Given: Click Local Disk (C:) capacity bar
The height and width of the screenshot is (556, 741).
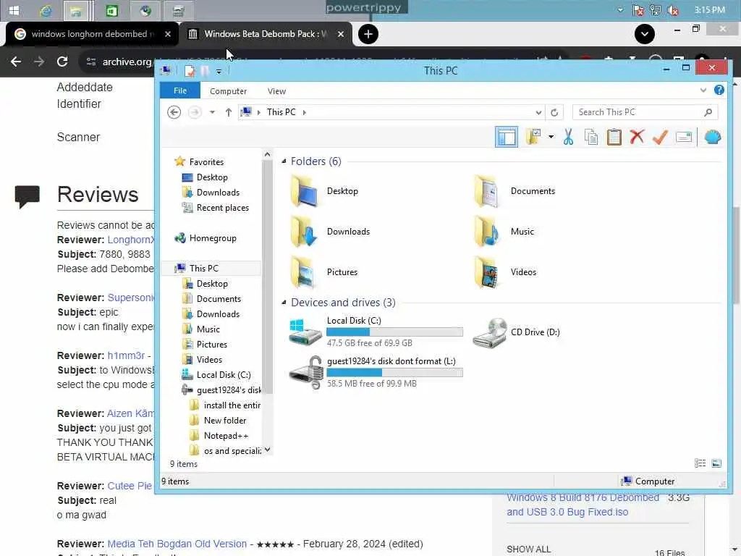Looking at the screenshot, I should click(394, 332).
